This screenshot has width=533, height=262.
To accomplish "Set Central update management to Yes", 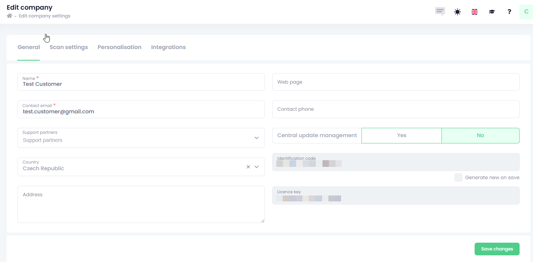I will coord(401,136).
